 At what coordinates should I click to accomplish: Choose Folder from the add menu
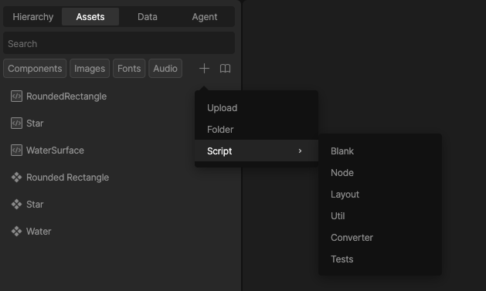tap(257, 130)
